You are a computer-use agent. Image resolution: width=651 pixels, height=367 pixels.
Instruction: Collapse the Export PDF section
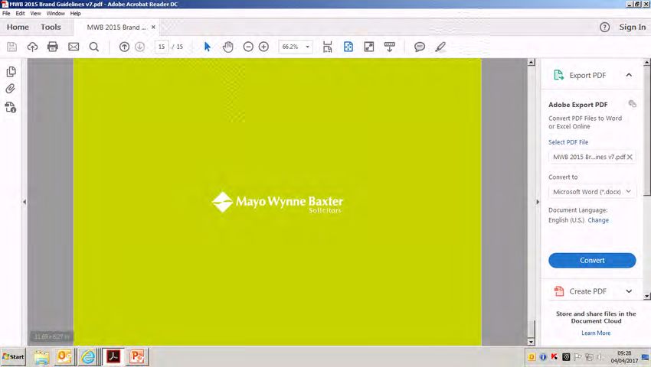(x=629, y=75)
